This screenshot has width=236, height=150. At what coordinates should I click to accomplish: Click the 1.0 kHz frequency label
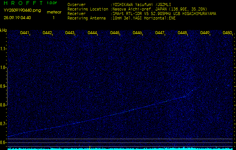(3, 68)
